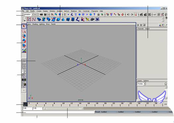The height and width of the screenshot is (123, 174).
Task: Toggle the construction history icon
Action: tap(136, 15)
